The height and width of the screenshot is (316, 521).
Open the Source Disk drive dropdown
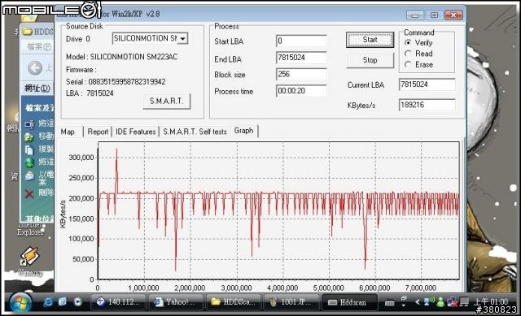[182, 38]
